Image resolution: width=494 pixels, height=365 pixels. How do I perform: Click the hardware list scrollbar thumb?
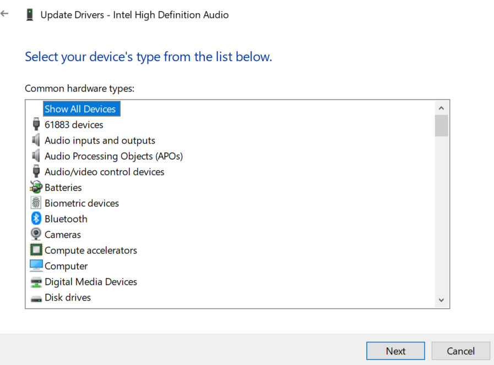click(441, 126)
